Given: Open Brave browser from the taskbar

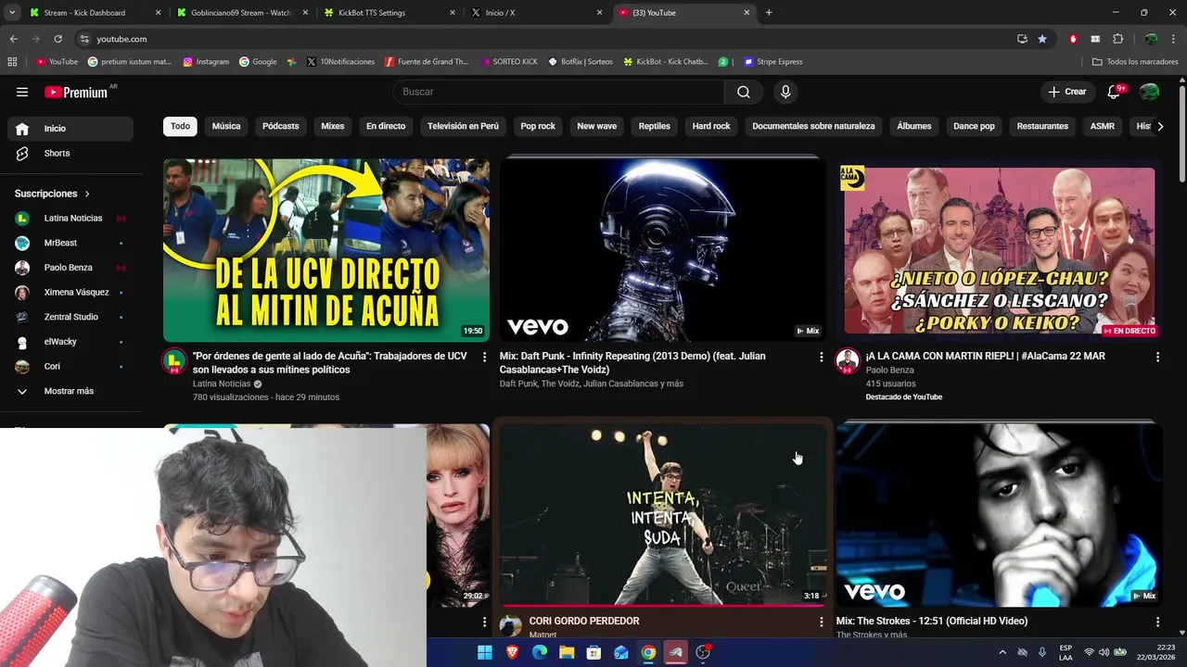Looking at the screenshot, I should 513,652.
